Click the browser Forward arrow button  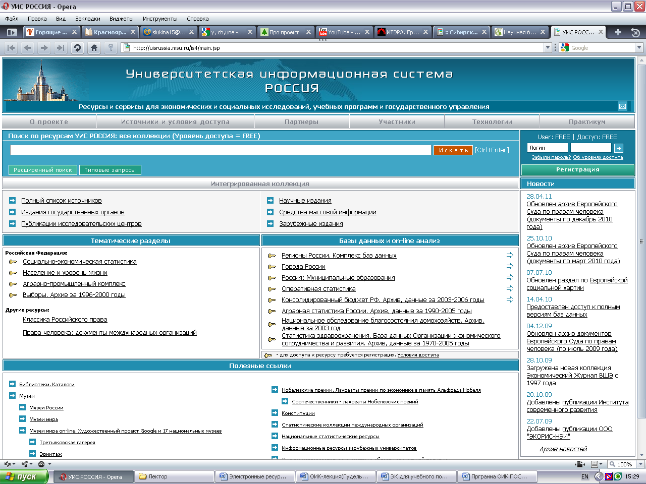[x=44, y=48]
